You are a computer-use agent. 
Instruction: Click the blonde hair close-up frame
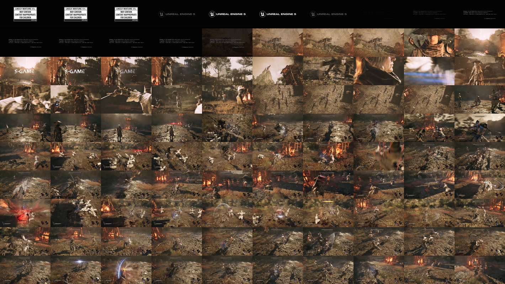(379, 71)
